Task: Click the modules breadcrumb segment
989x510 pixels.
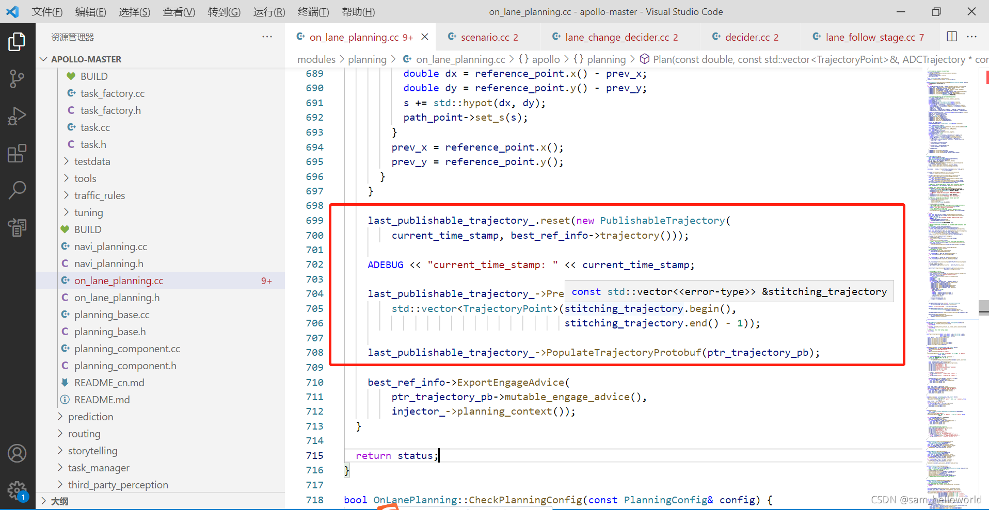Action: point(316,59)
